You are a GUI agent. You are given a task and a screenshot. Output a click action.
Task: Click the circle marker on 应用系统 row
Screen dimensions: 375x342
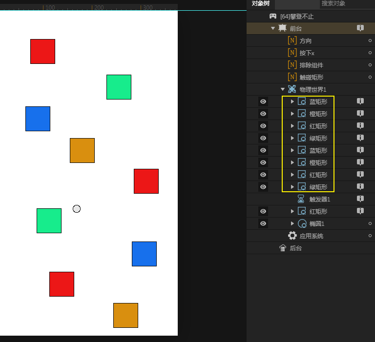pyautogui.click(x=370, y=236)
